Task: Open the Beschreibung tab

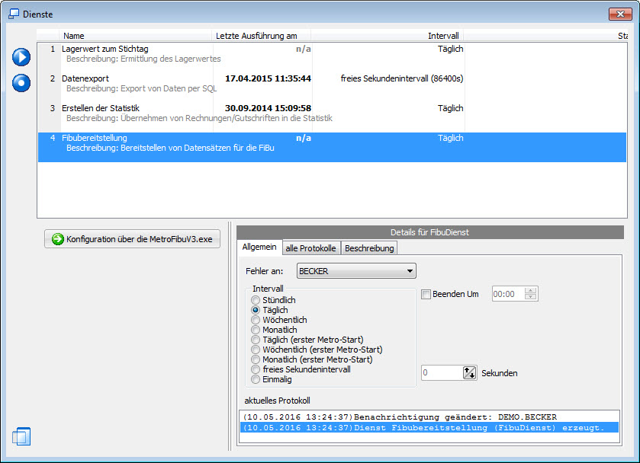Action: pyautogui.click(x=368, y=248)
